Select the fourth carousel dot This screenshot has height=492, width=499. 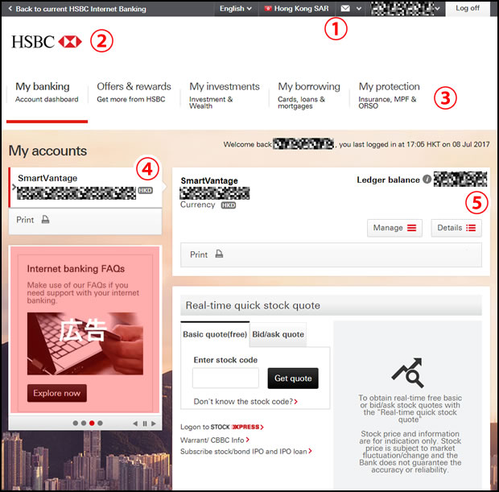(101, 424)
